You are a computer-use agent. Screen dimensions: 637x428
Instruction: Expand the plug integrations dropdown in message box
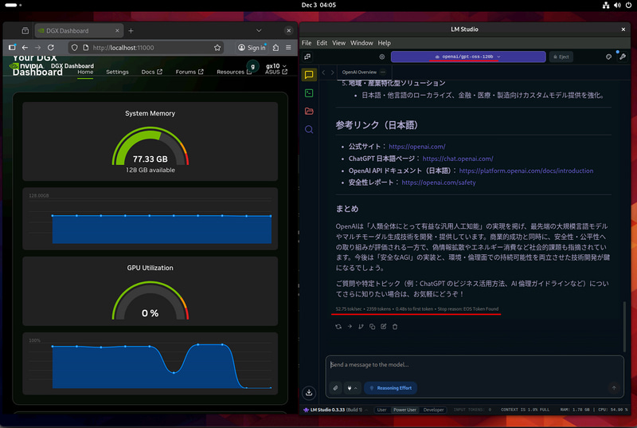click(352, 388)
